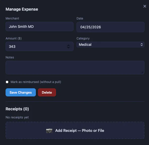Click the Notes label
Image resolution: width=149 pixels, height=145 pixels.
pos(10,57)
